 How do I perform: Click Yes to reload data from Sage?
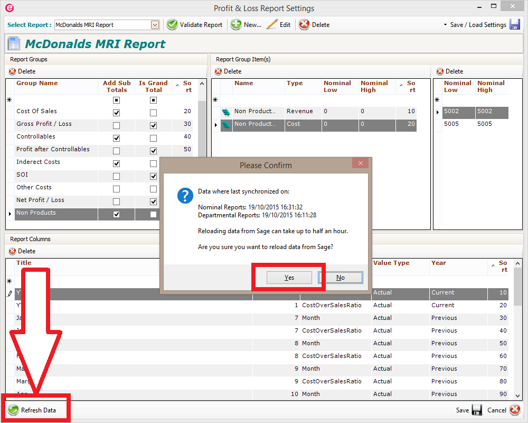pyautogui.click(x=289, y=278)
